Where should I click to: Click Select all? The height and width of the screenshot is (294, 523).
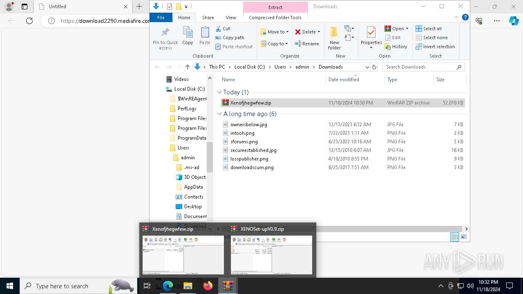(429, 29)
